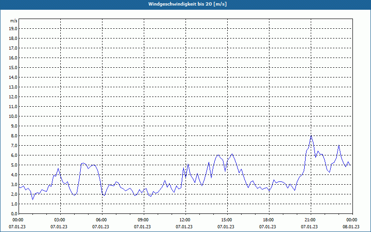
Task: Click the "11,0" y-axis label
Action: [x=13, y=107]
